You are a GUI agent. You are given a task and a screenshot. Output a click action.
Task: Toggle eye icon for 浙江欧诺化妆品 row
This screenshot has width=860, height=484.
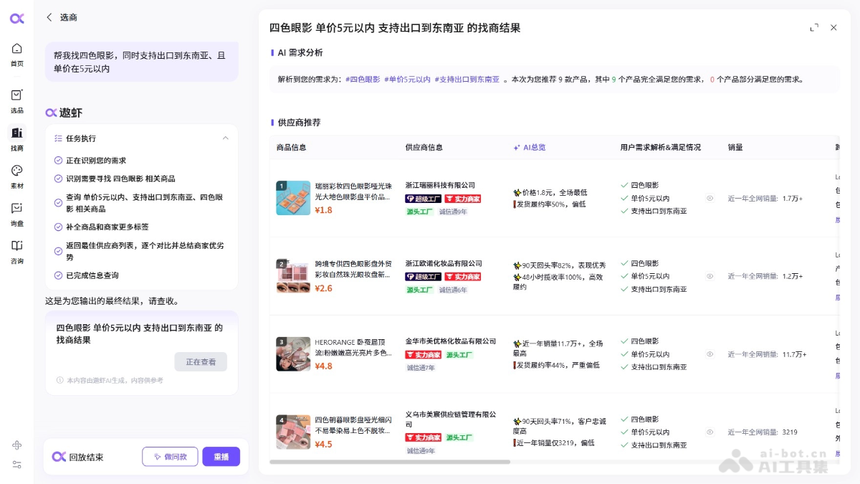[x=709, y=276]
